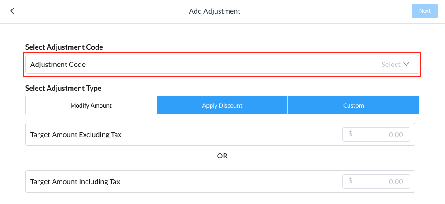Click the OR separator text
445x204 pixels.
222,156
